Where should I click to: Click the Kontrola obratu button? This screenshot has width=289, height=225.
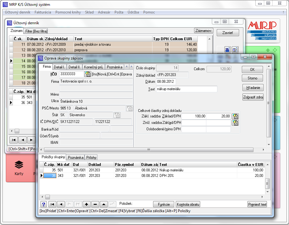188,204
